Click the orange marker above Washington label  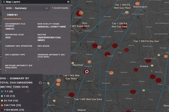coord(137,4)
